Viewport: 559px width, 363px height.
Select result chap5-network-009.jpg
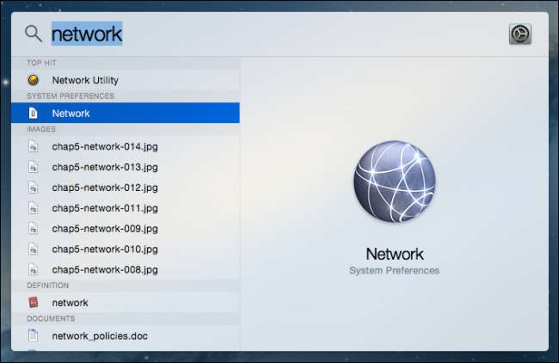126,229
